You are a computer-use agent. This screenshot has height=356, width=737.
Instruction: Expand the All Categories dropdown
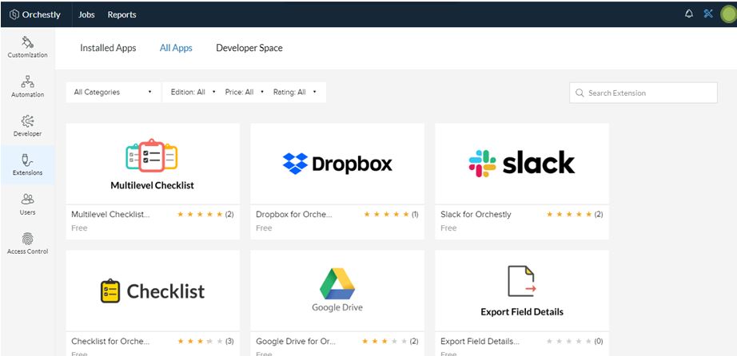113,92
